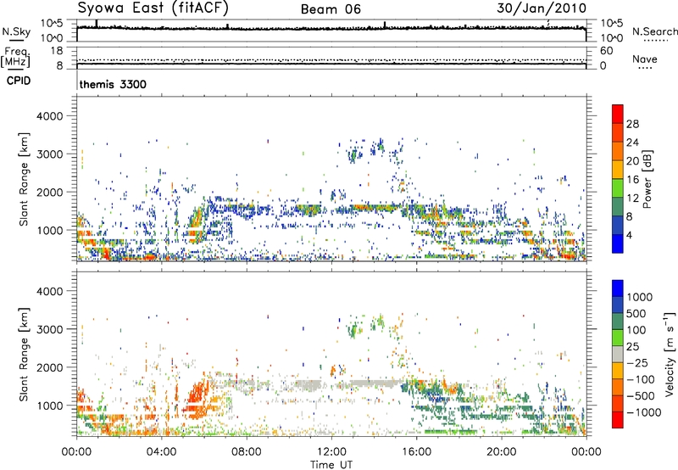The width and height of the screenshot is (678, 470).
Task: Select the "N.Sky" legend label
Action: click(16, 31)
